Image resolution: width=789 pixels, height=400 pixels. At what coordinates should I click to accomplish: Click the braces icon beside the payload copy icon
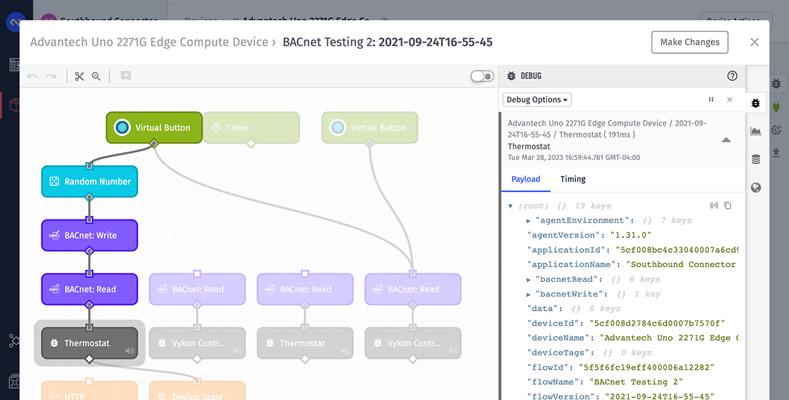[x=714, y=206]
